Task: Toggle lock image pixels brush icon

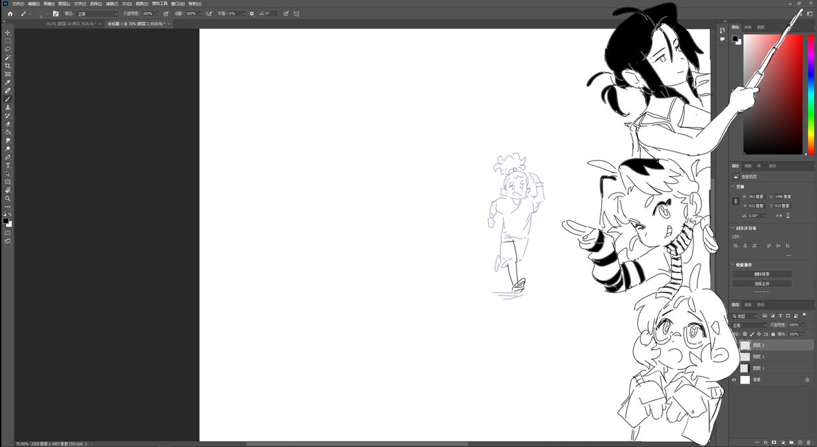Action: click(x=753, y=334)
